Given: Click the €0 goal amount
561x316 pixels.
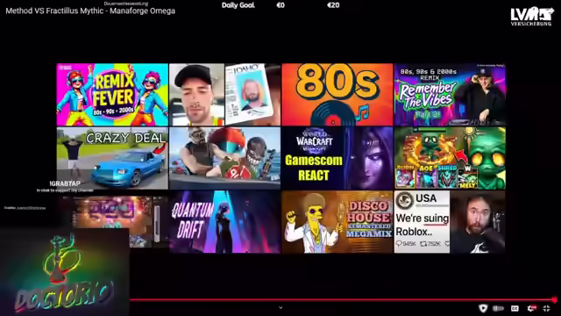Looking at the screenshot, I should (x=280, y=5).
